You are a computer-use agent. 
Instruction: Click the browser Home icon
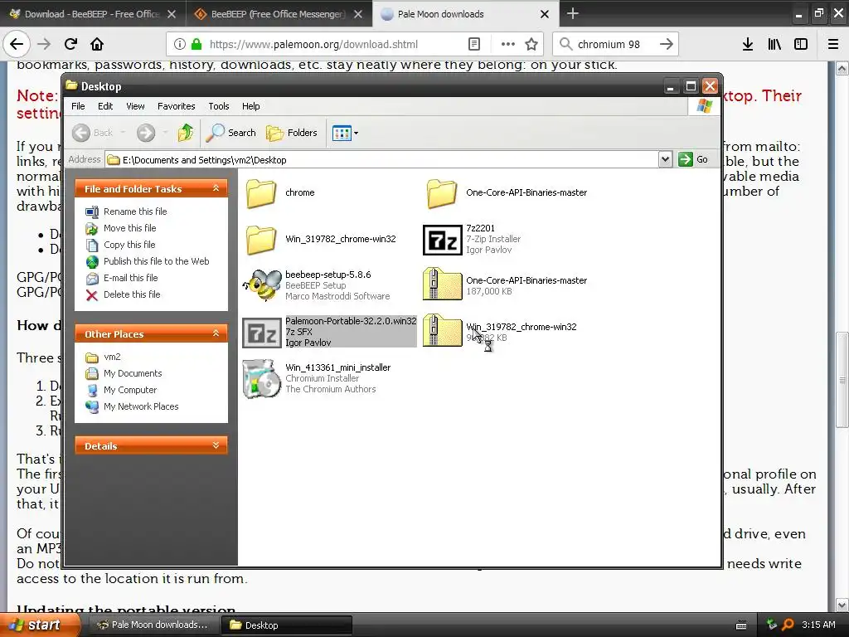pos(97,44)
